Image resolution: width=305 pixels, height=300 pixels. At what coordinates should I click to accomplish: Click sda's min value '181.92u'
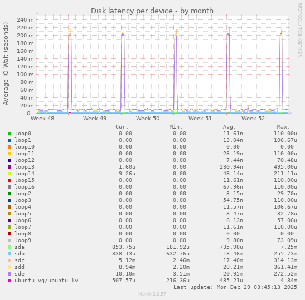pyautogui.click(x=178, y=247)
